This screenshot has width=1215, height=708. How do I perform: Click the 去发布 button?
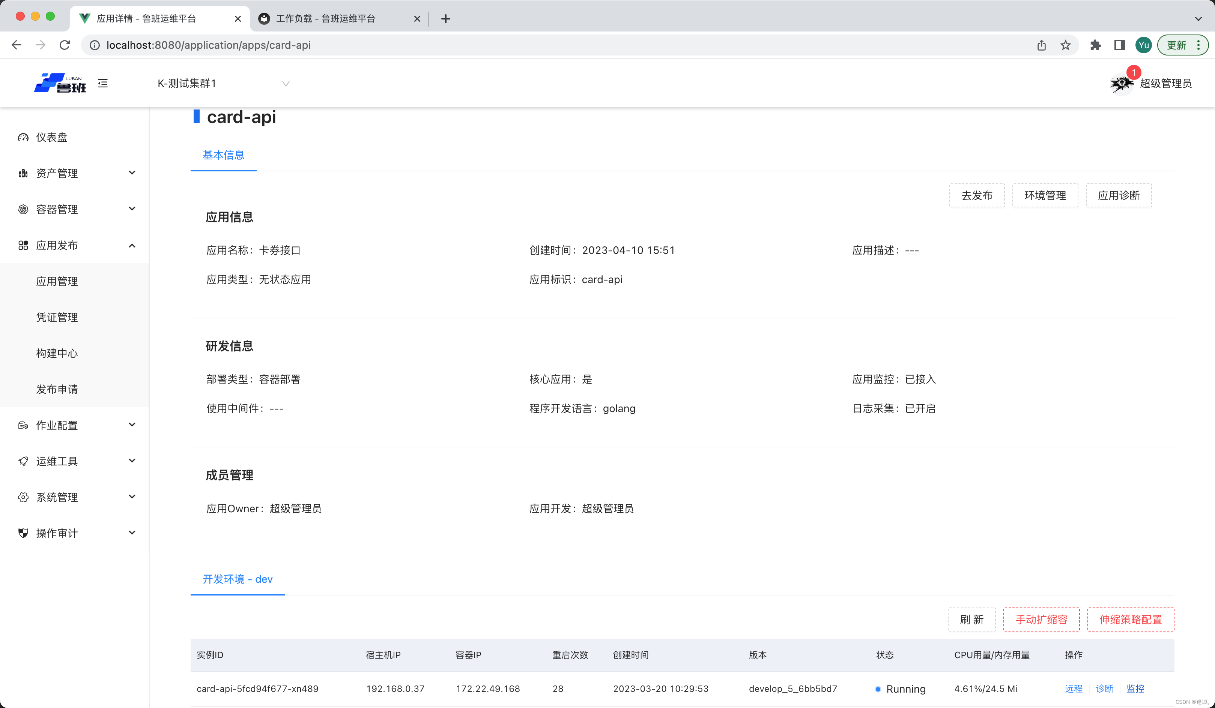pos(976,195)
